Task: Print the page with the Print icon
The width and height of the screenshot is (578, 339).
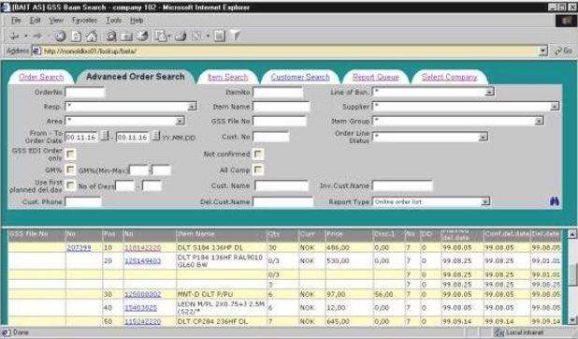Action: tap(181, 36)
